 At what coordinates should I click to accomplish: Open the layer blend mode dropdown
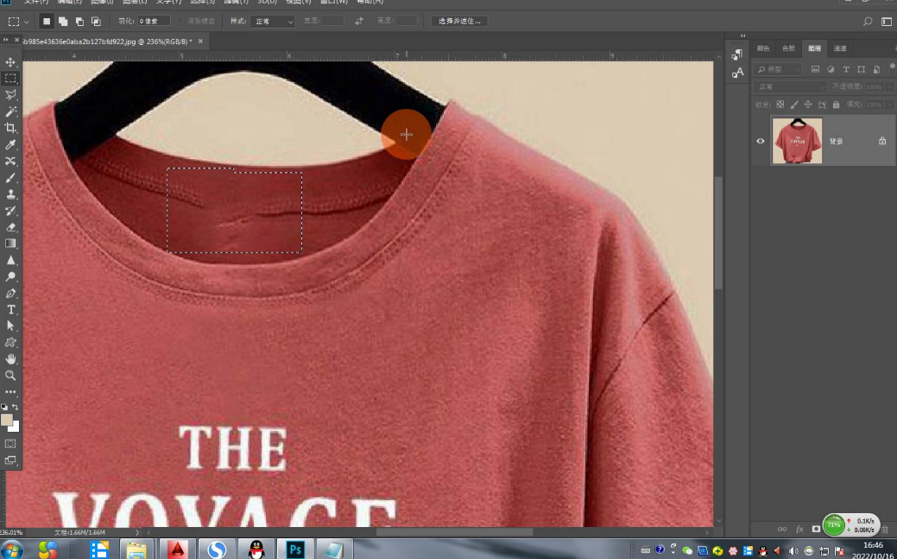[x=790, y=87]
